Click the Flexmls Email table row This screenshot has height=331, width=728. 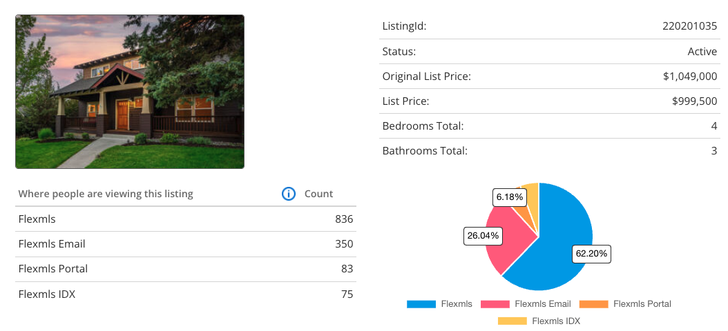185,244
